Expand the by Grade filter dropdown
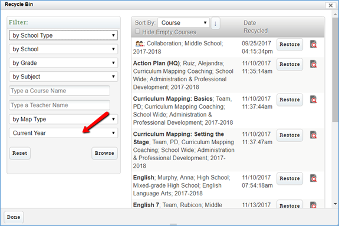The width and height of the screenshot is (339, 226). (x=63, y=63)
